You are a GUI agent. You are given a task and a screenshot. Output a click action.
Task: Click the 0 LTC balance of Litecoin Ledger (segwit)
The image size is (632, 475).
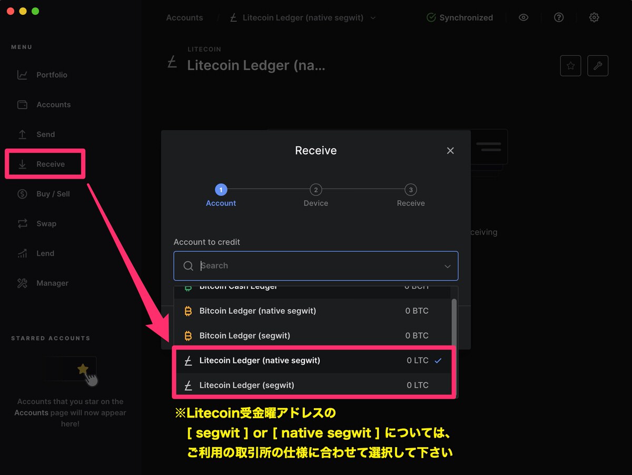[418, 385]
